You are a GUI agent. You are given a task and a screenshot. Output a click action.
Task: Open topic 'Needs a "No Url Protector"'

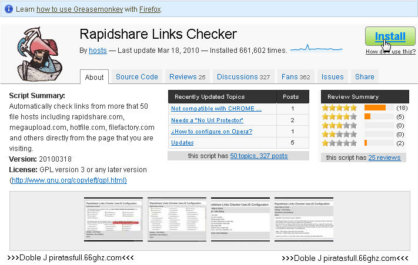[x=207, y=120]
